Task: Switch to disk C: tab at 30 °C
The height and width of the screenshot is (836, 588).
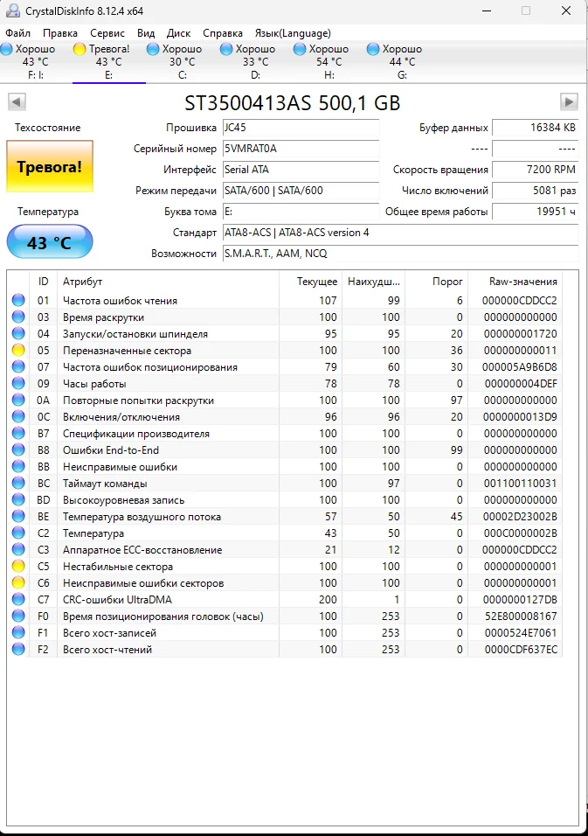Action: [x=182, y=62]
